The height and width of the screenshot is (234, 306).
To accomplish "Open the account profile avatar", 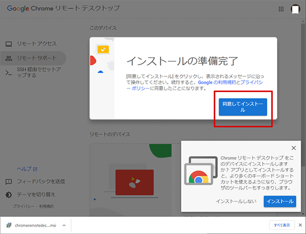I will tap(295, 9).
